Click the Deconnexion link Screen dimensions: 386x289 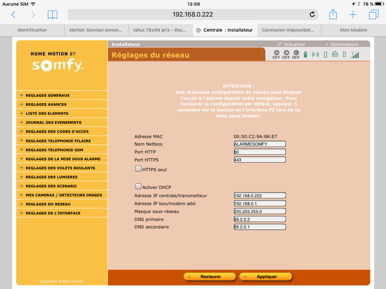(x=345, y=44)
